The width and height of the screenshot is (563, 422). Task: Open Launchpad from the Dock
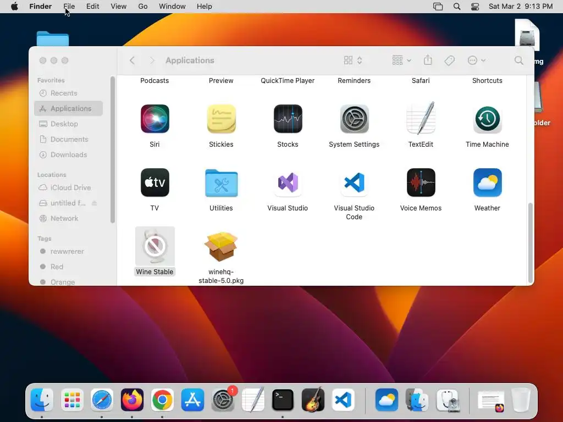(72, 400)
